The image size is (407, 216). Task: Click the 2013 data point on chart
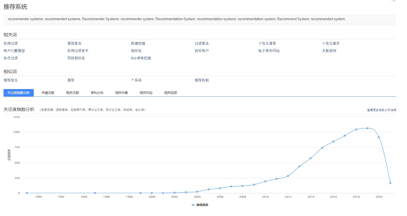[x=299, y=166]
